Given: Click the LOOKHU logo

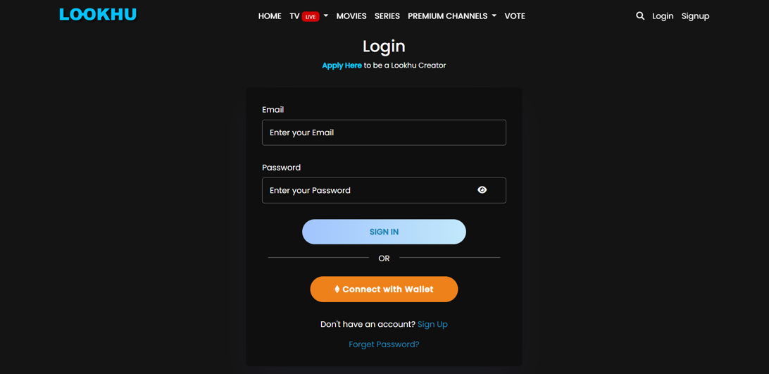Looking at the screenshot, I should [98, 15].
